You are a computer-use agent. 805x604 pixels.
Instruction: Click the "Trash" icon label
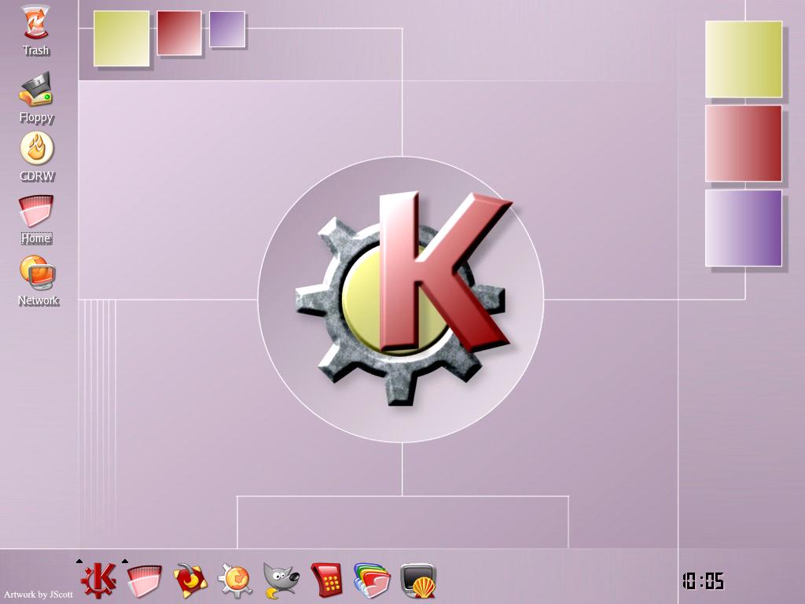36,50
